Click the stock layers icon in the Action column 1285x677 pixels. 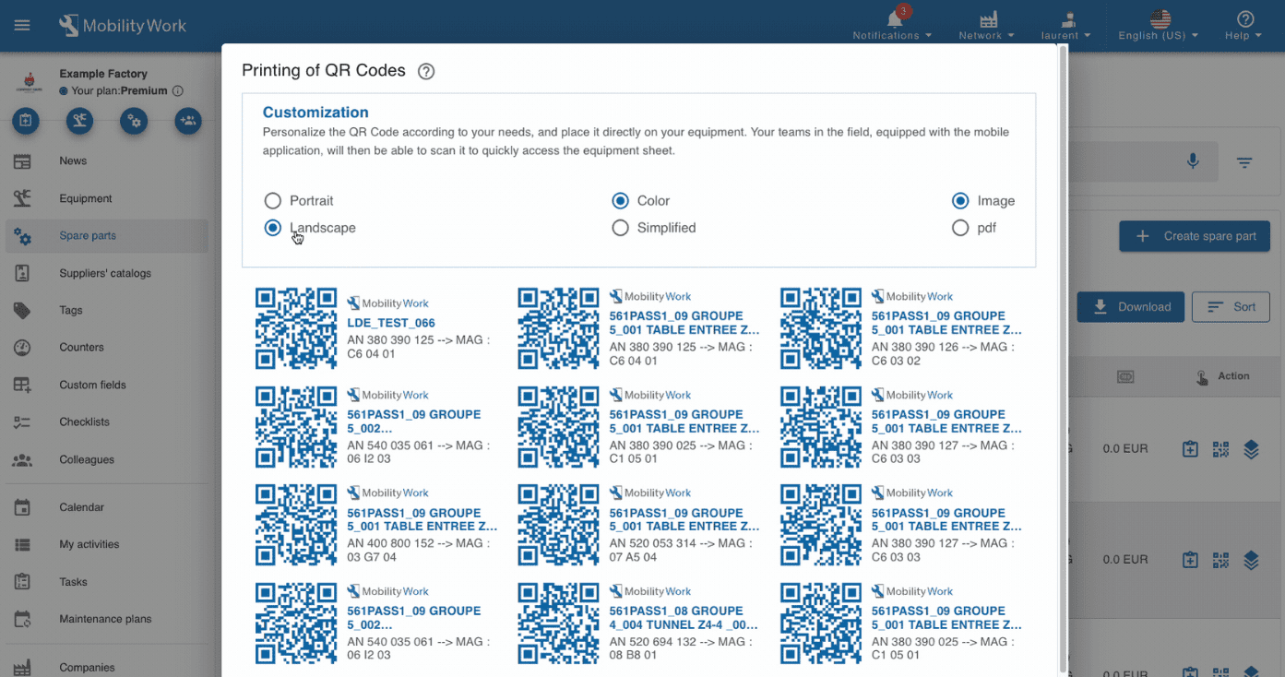tap(1251, 448)
